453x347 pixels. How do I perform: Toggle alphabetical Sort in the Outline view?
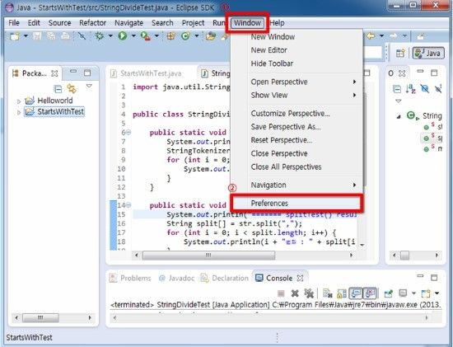pyautogui.click(x=411, y=89)
